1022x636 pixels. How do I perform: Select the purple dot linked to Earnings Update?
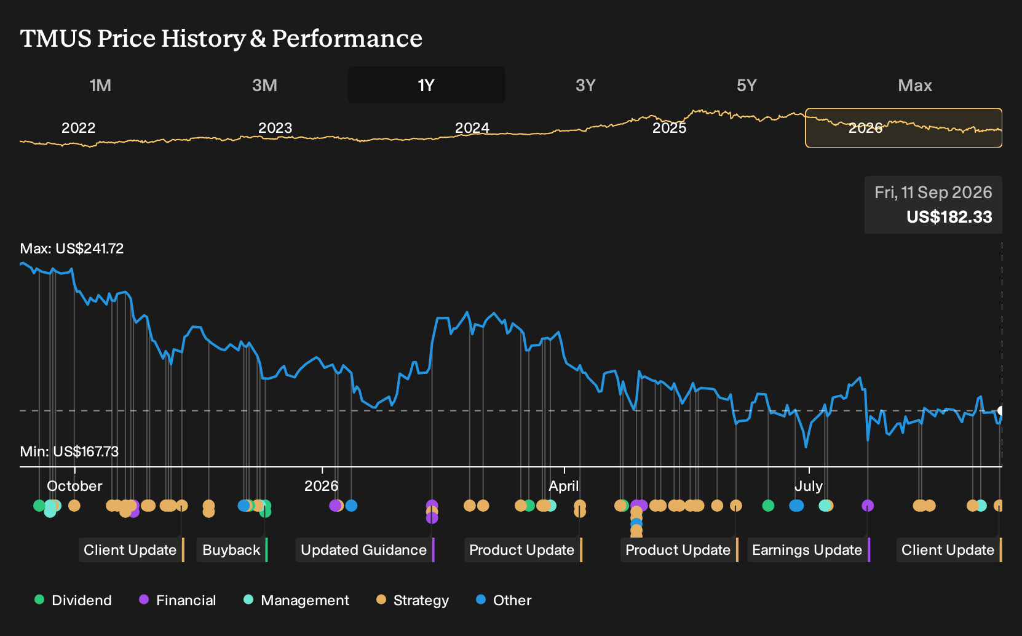[868, 506]
